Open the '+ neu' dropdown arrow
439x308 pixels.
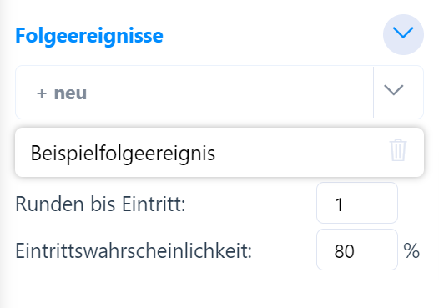394,90
